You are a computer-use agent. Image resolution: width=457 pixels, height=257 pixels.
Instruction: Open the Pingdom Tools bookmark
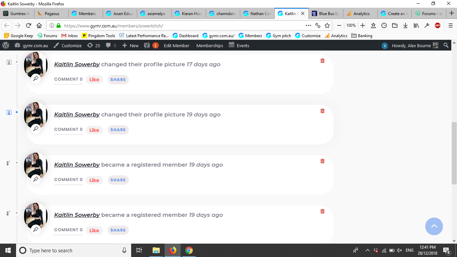(x=98, y=35)
